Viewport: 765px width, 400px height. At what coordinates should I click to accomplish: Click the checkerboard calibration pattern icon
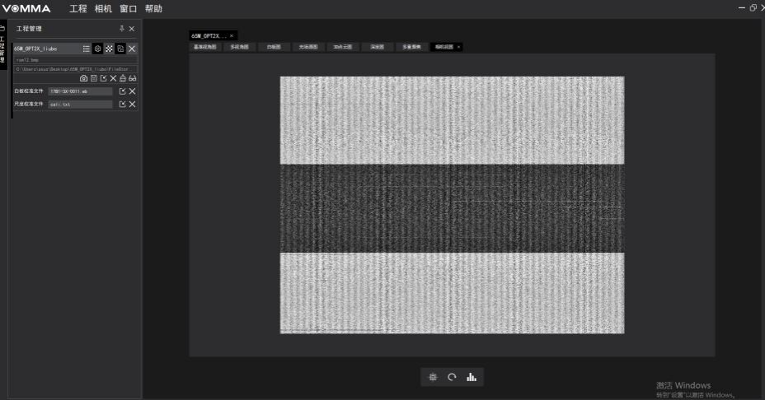[109, 49]
